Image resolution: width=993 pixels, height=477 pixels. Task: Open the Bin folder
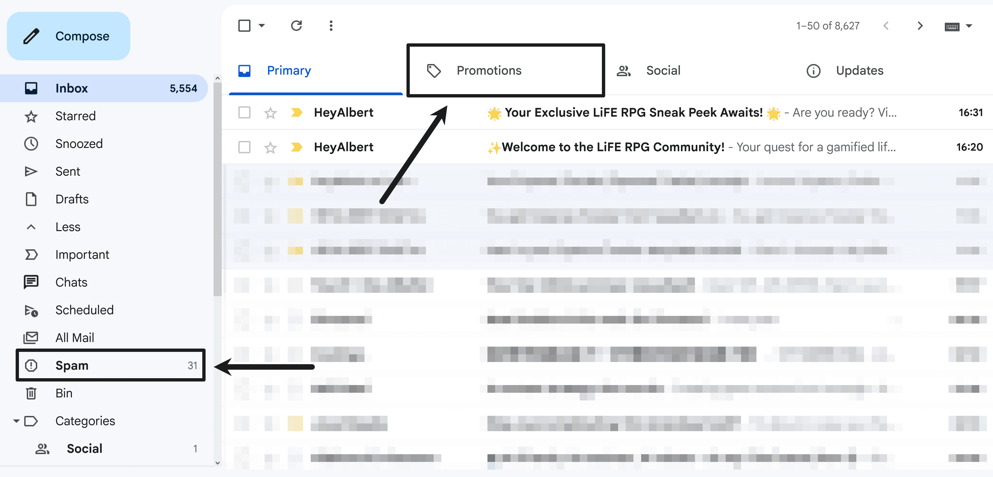pyautogui.click(x=64, y=393)
